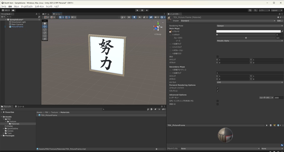
Task: Open the asset bundle None dropdown
Action: point(220,149)
